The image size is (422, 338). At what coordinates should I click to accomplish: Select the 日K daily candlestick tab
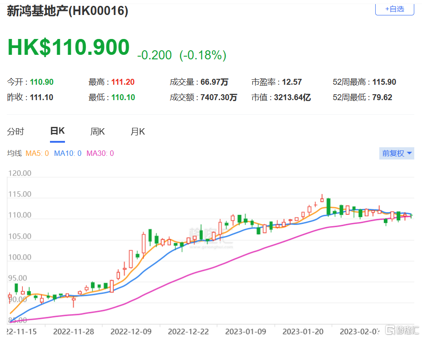pos(57,131)
